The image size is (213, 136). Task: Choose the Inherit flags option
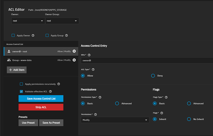tap(155, 119)
